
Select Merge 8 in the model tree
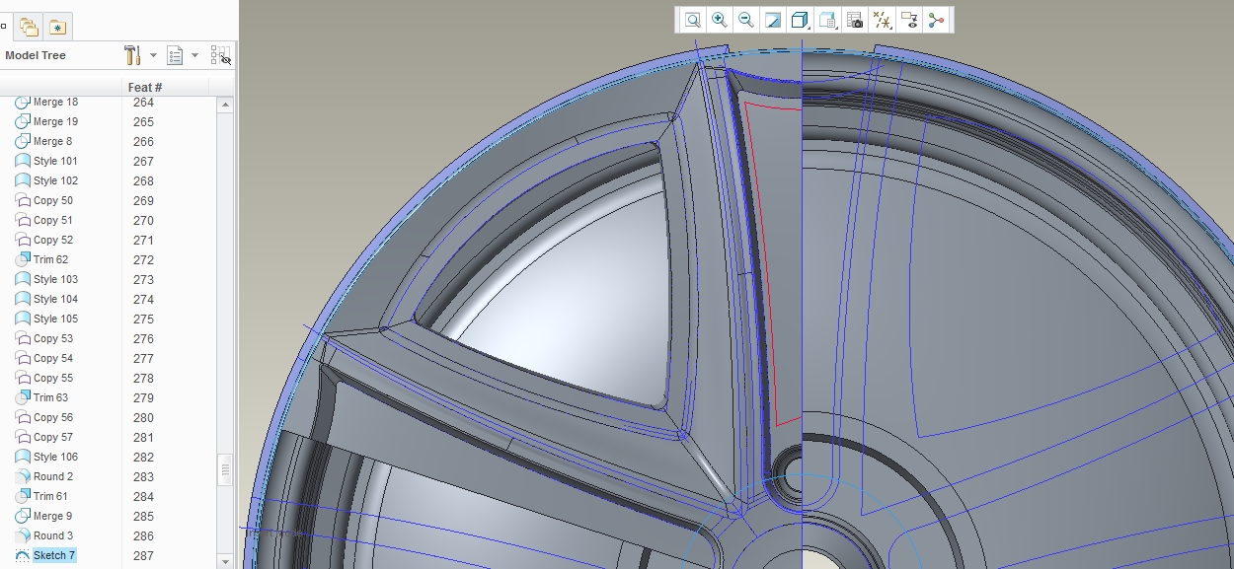tap(52, 141)
